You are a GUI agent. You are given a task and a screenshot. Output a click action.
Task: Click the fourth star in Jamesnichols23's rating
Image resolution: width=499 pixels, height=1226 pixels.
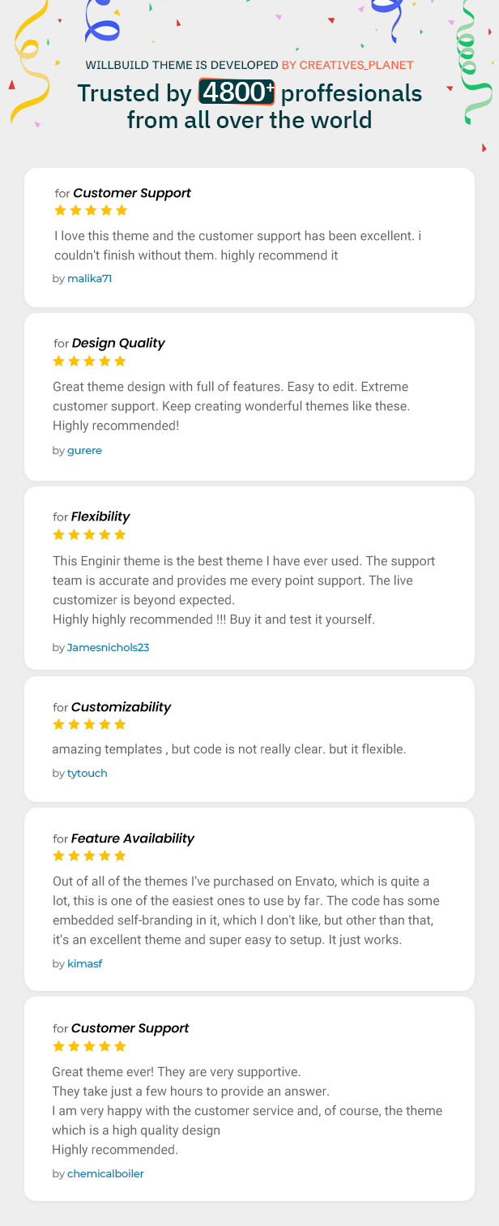coord(105,534)
